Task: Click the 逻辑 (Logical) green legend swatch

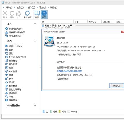Action: 51,111
